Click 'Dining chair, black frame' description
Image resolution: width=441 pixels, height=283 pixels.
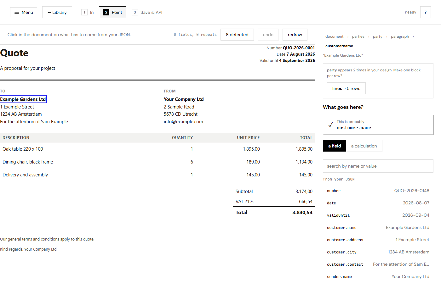point(28,162)
